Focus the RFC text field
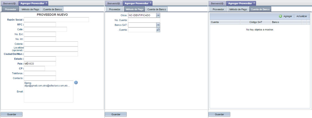The image size is (312, 118). coord(40,25)
